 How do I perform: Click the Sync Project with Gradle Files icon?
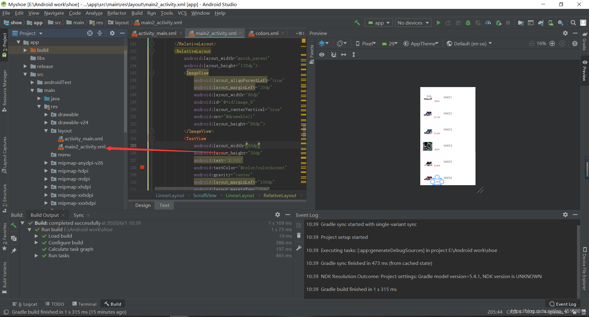tap(541, 22)
